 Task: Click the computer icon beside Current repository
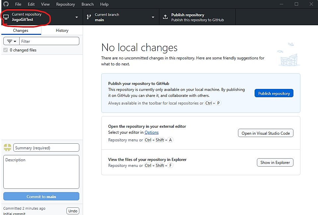click(x=6, y=17)
